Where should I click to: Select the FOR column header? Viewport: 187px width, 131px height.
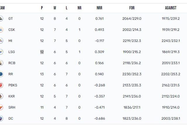132,8
